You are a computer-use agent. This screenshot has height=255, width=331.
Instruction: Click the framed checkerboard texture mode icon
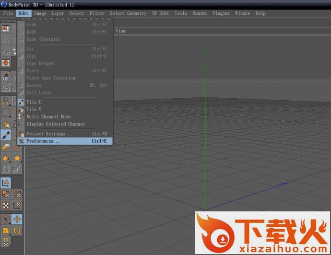point(6,206)
